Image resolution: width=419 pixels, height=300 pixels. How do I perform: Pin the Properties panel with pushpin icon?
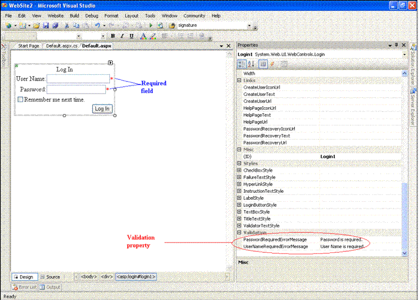(396, 45)
